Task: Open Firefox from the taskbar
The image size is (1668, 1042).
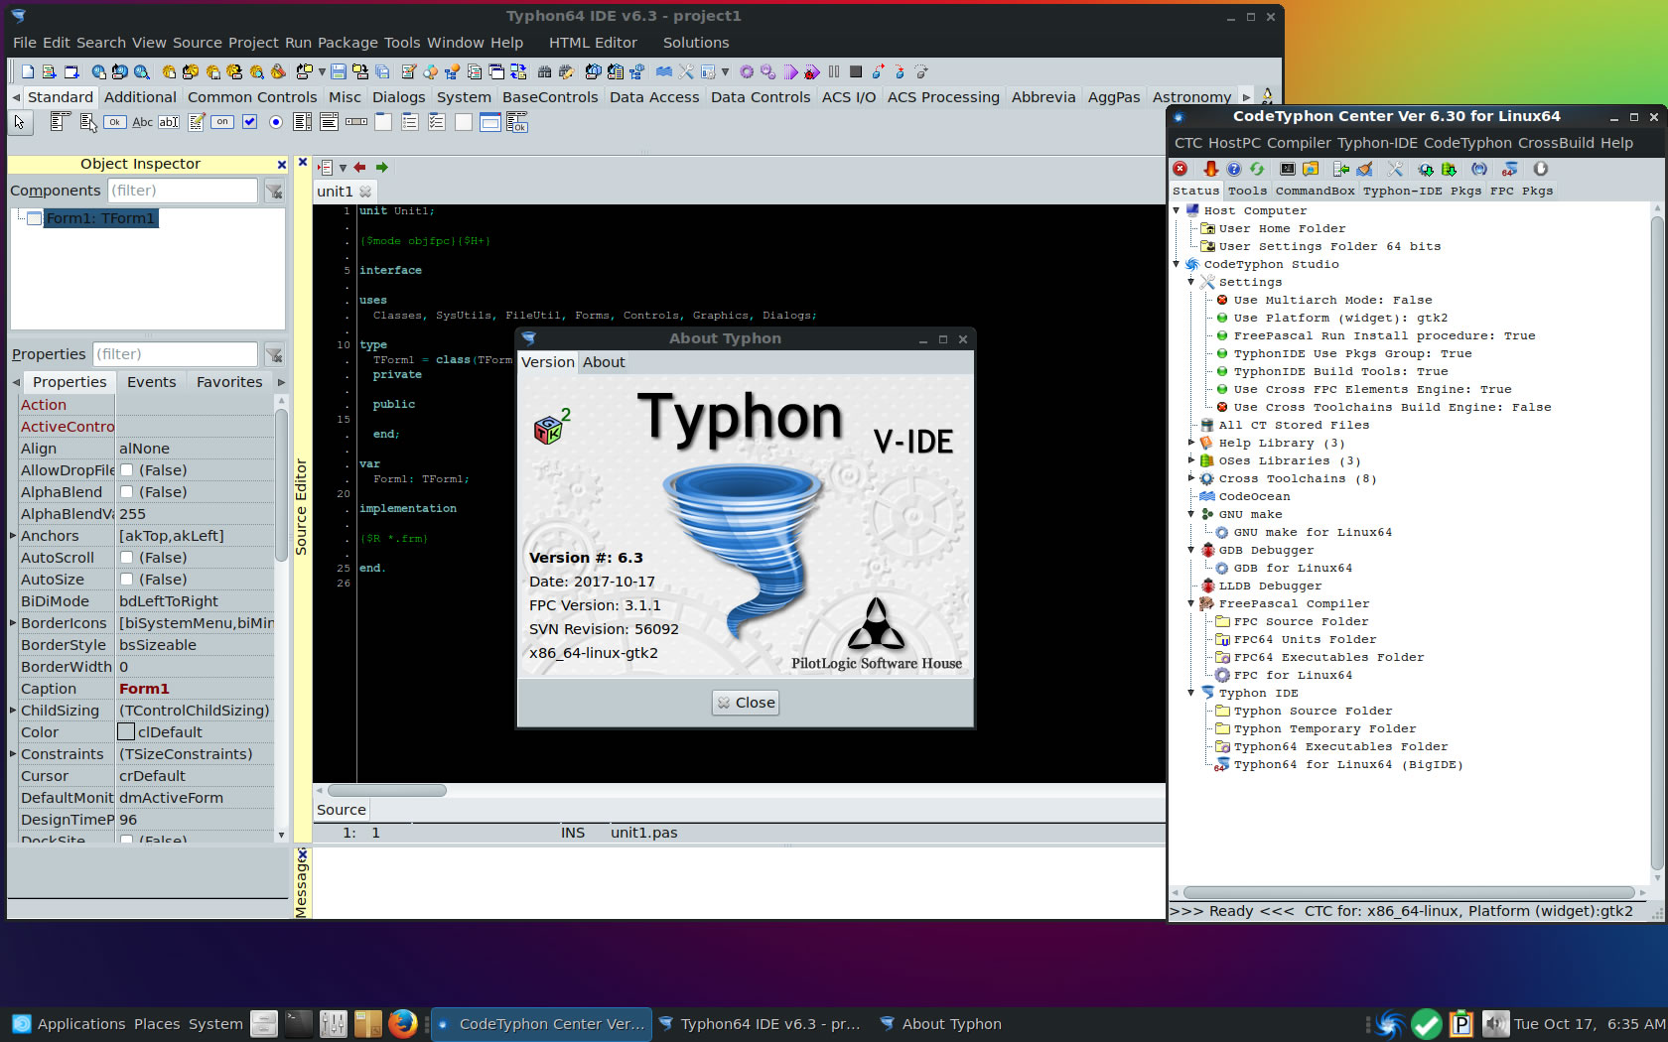Action: tap(402, 1023)
